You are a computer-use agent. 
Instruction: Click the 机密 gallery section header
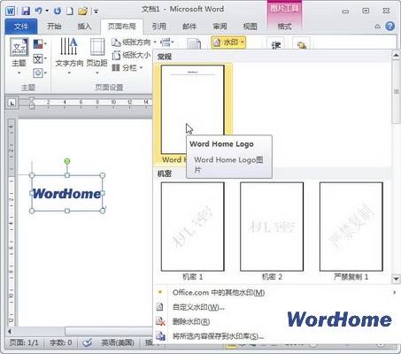point(165,173)
